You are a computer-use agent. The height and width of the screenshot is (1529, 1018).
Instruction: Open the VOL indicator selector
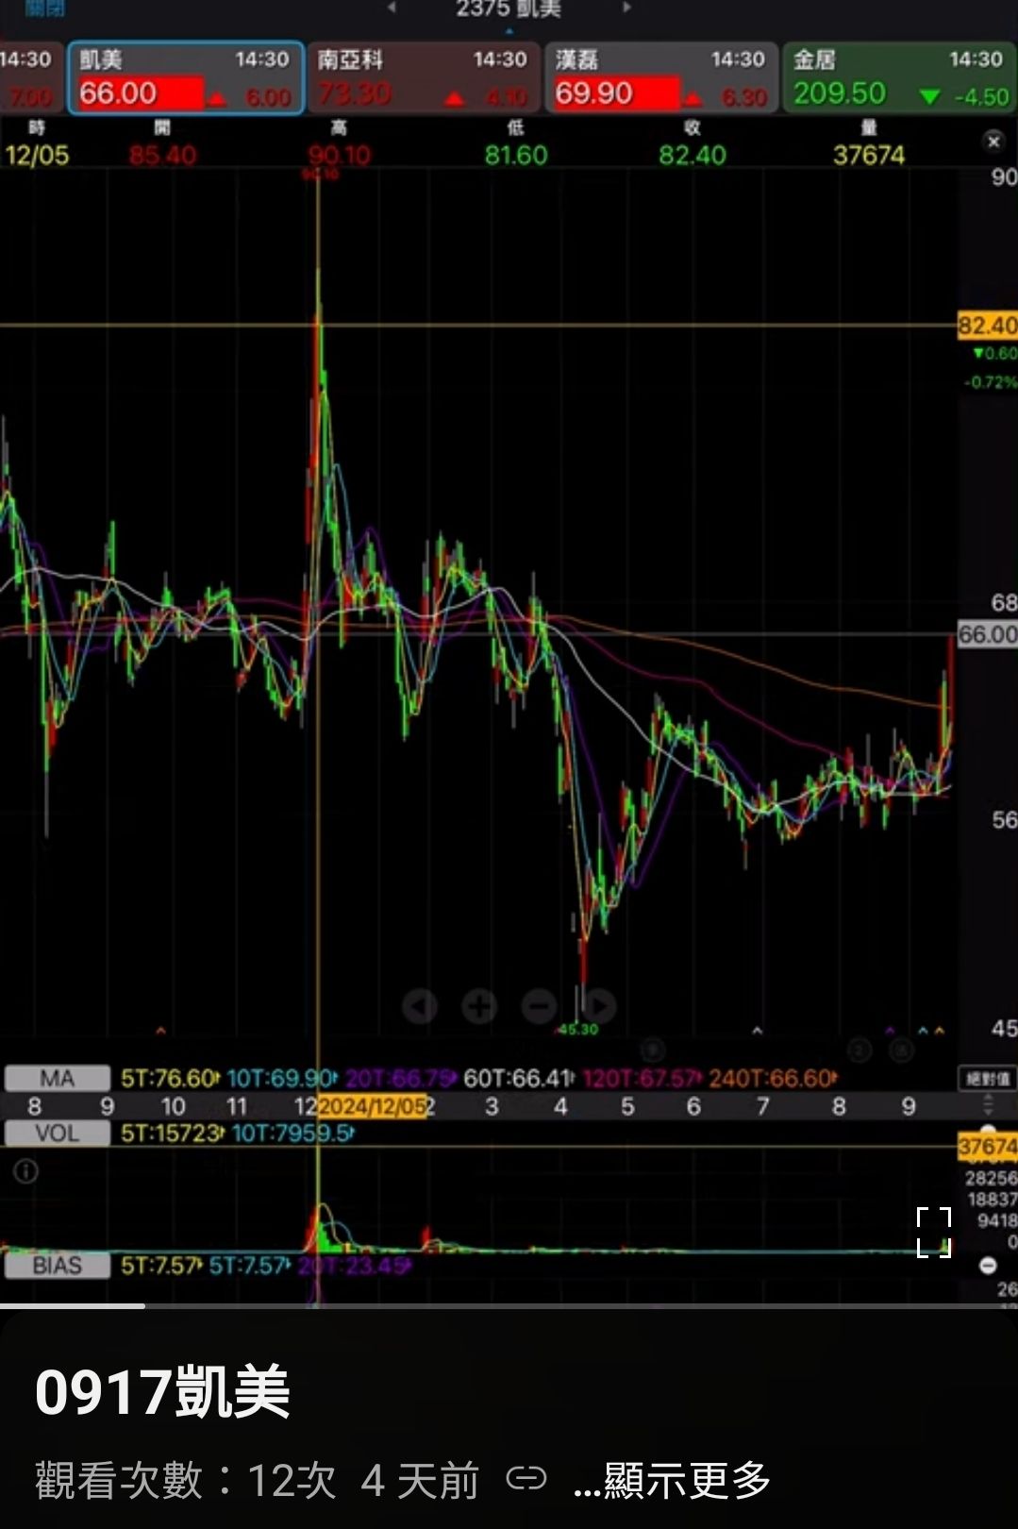pyautogui.click(x=57, y=1134)
